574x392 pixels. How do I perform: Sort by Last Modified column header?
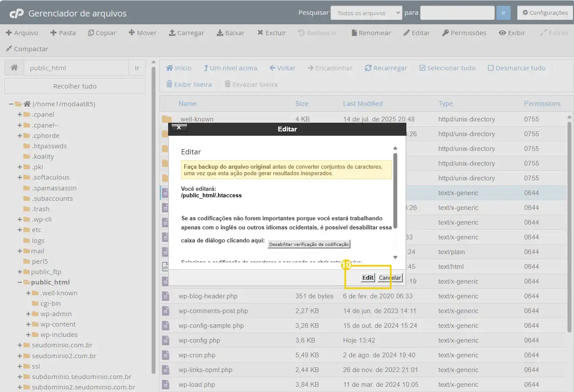(363, 104)
